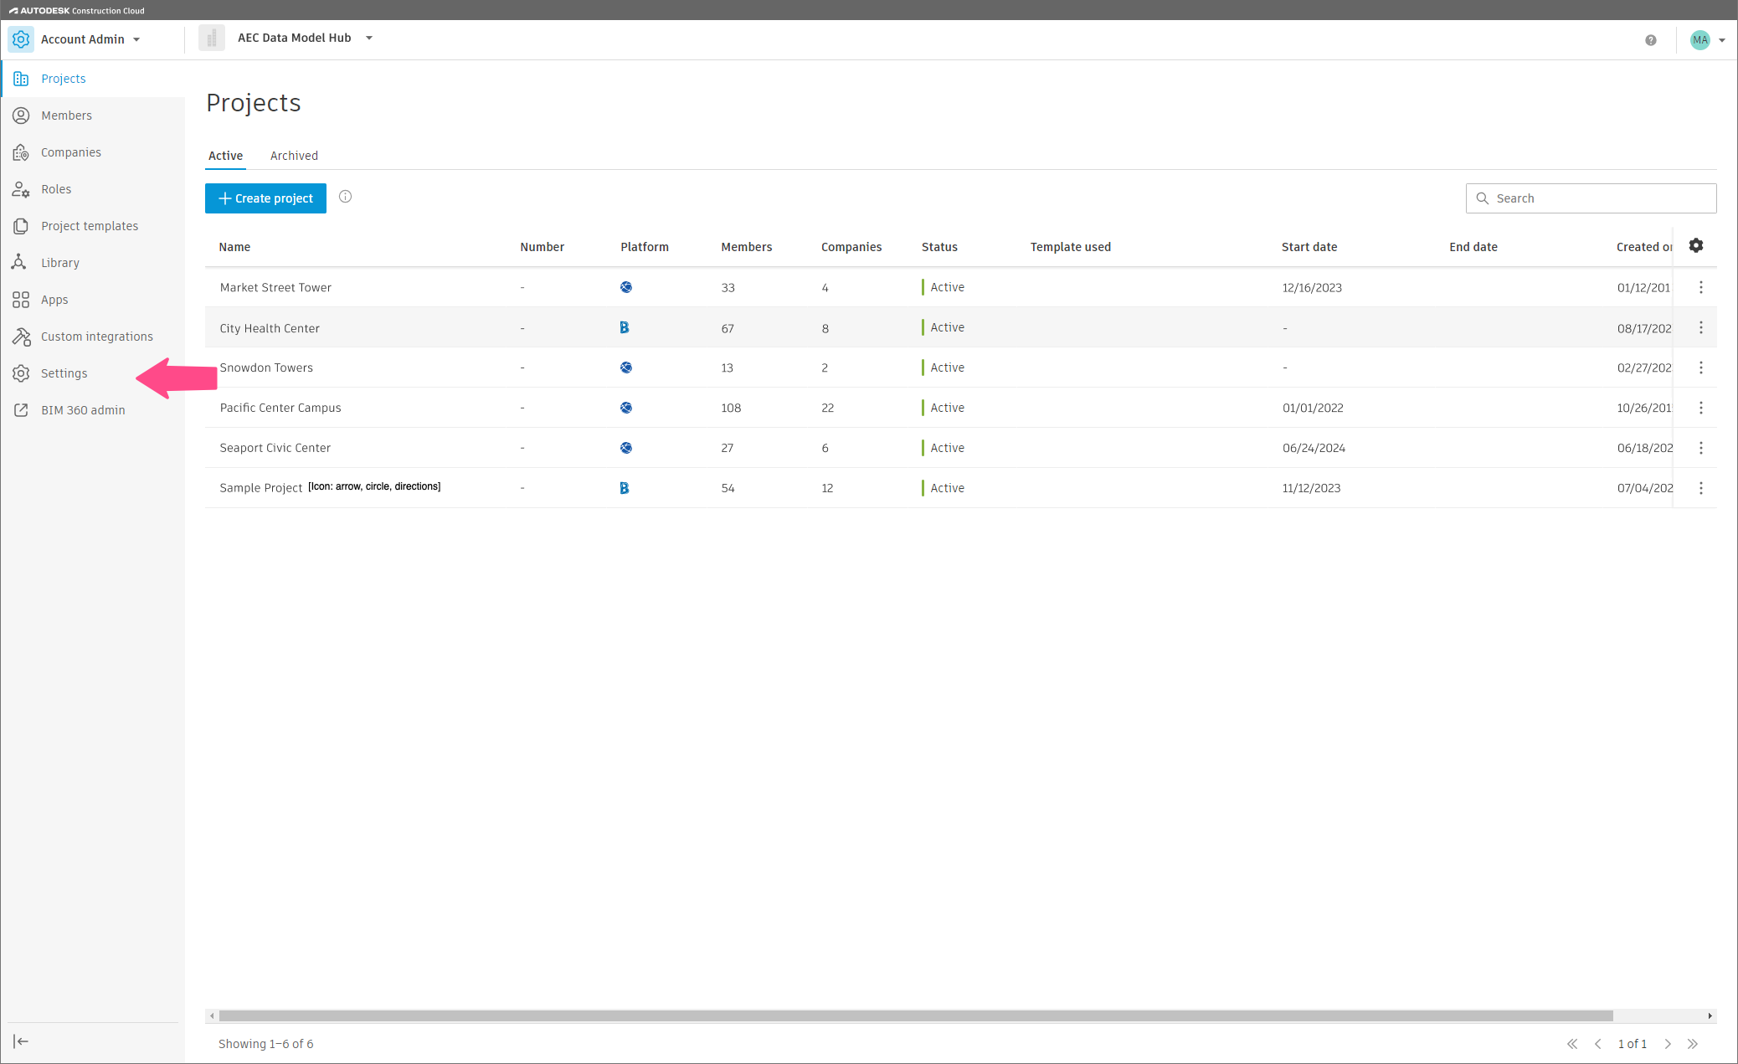Expand the user profile dropdown arrow
Screen dimensions: 1738x1064
click(x=1722, y=40)
